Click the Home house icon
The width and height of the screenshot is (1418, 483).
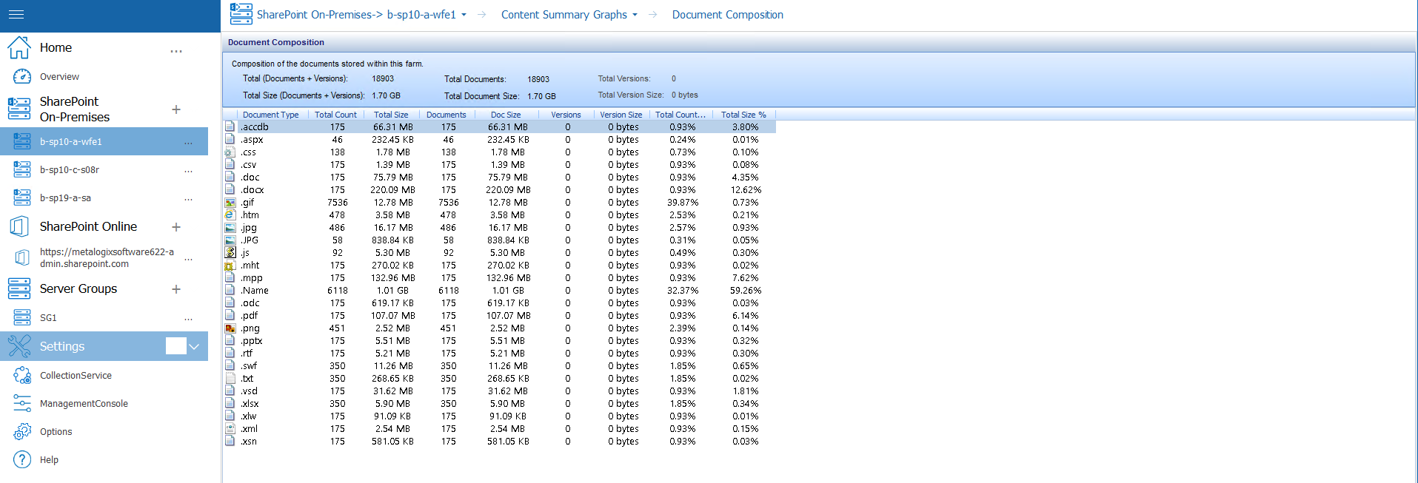click(x=19, y=48)
